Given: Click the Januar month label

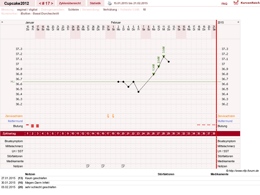Looking at the screenshot, I should (30, 22).
